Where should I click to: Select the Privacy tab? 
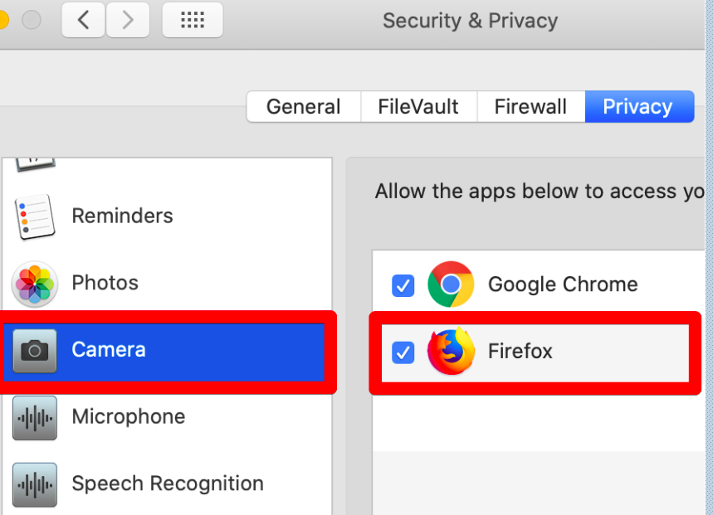[637, 107]
